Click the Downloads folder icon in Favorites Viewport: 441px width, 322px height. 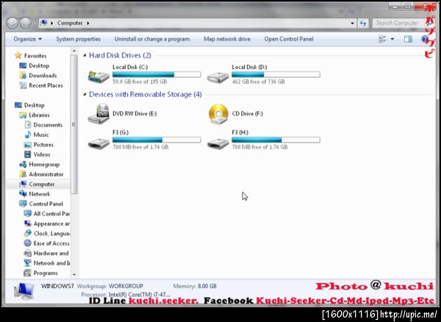[x=23, y=76]
